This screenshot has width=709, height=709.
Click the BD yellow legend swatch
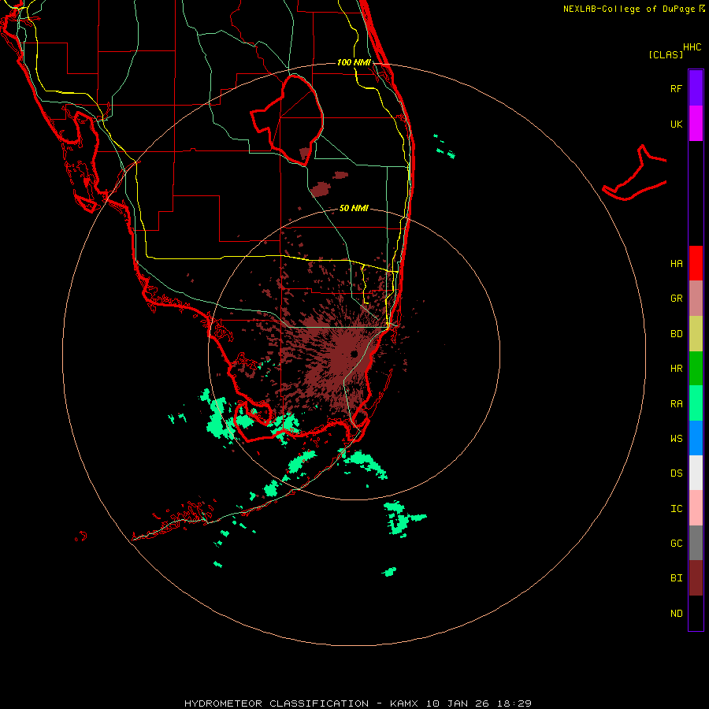[x=696, y=334]
